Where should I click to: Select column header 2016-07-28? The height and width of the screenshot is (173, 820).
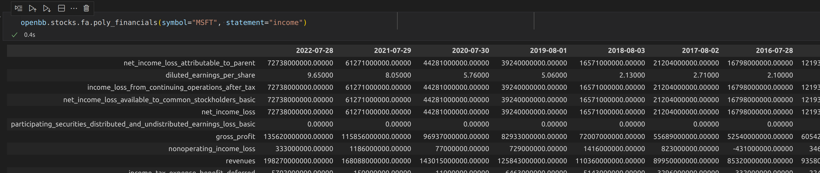click(x=774, y=50)
